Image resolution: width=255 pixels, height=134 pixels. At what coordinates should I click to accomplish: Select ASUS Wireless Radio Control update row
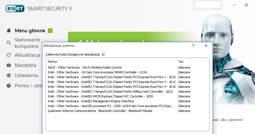tap(127, 67)
